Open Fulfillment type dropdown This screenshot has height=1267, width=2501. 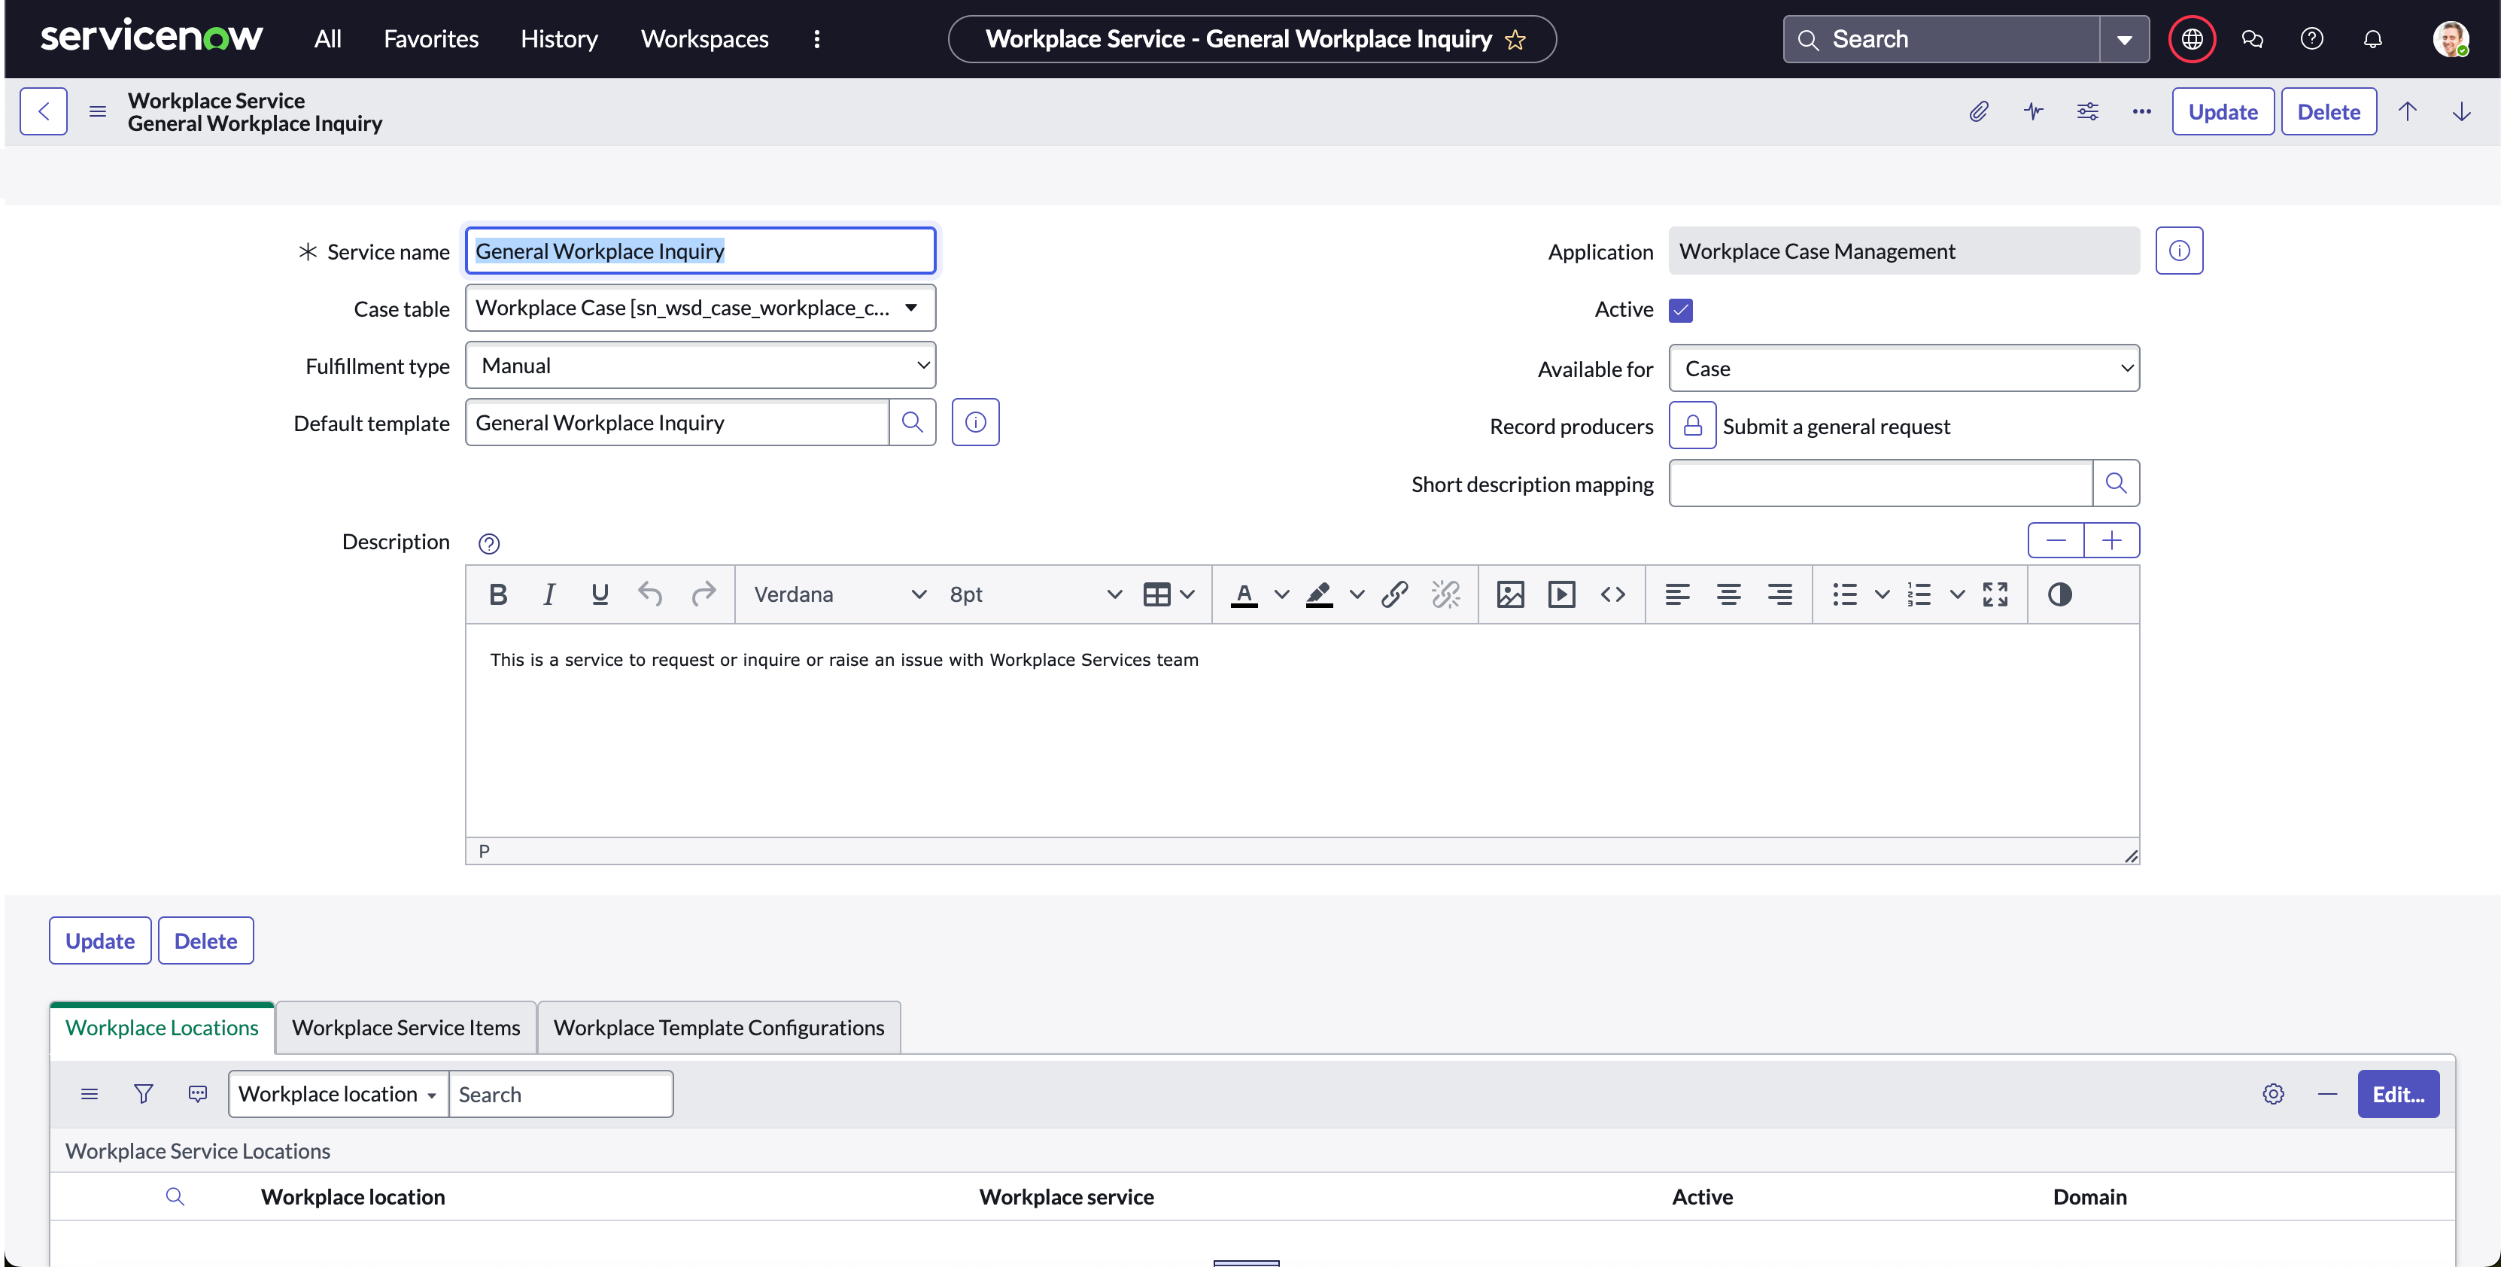[x=700, y=366]
